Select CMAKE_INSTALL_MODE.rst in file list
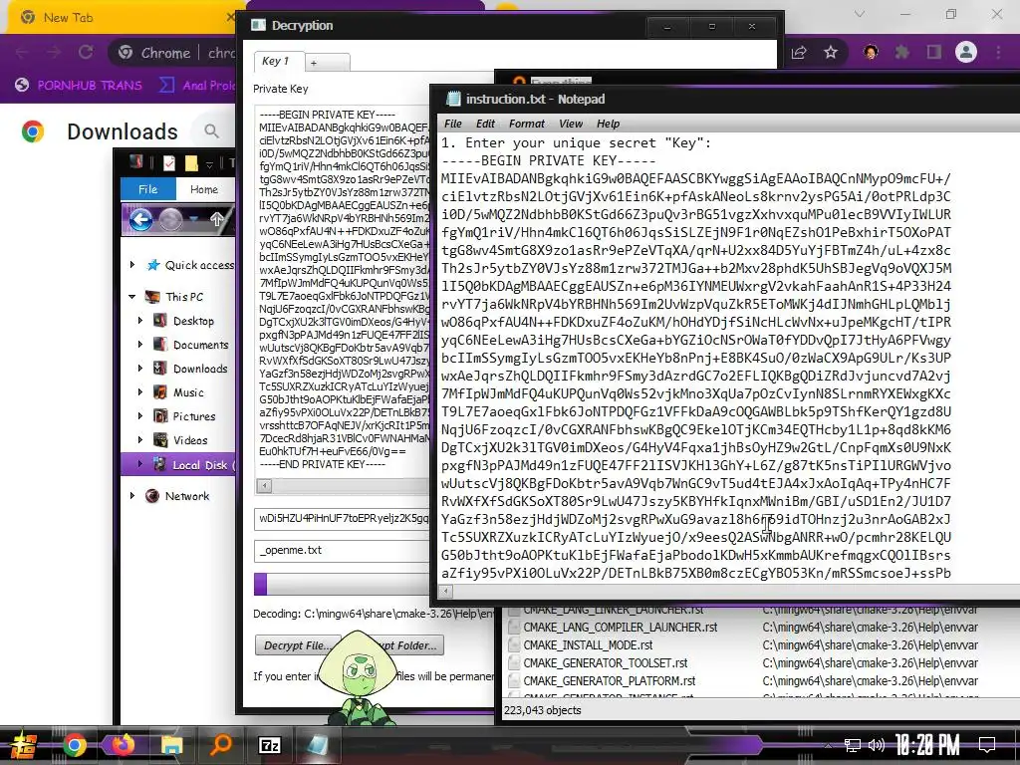Image resolution: width=1020 pixels, height=765 pixels. [x=588, y=645]
